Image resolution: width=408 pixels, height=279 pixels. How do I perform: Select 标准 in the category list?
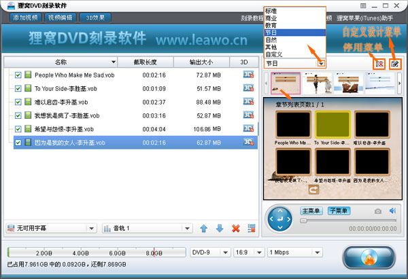coord(295,11)
